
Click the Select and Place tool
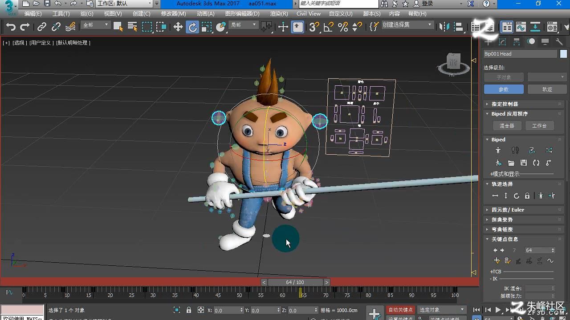(x=221, y=27)
